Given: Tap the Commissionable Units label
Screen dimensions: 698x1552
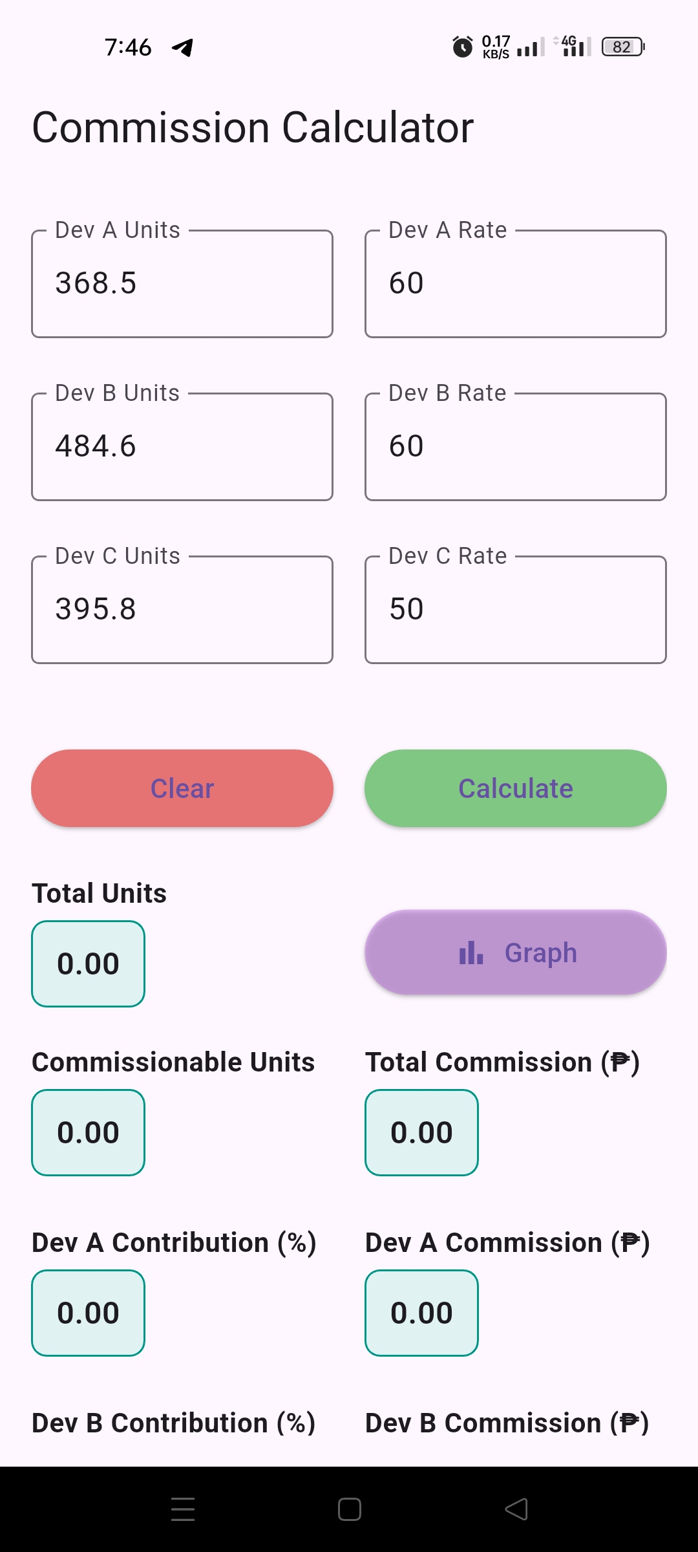Looking at the screenshot, I should 173,1062.
